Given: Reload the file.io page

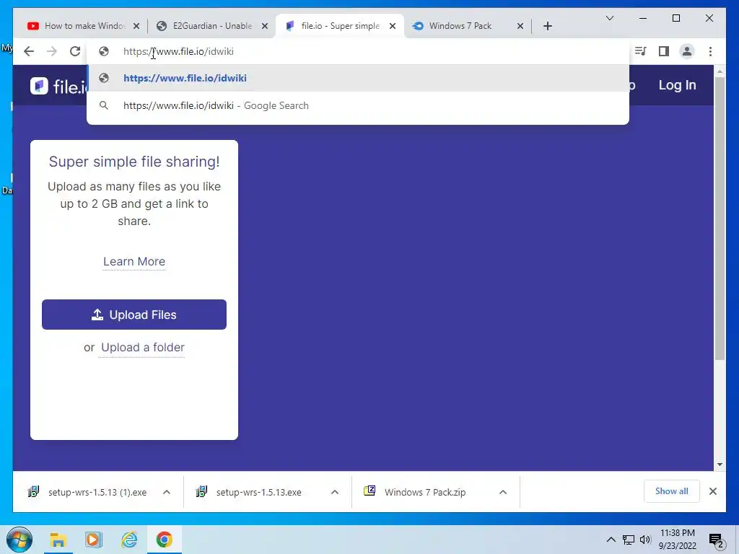Looking at the screenshot, I should point(75,51).
